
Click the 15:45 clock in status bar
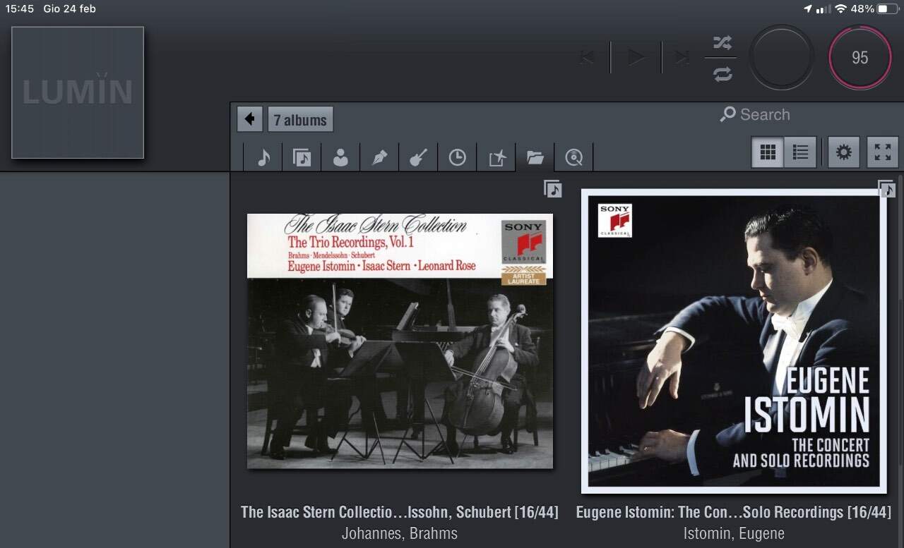[x=20, y=8]
